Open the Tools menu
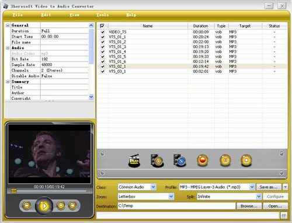The image size is (292, 223). tap(102, 15)
